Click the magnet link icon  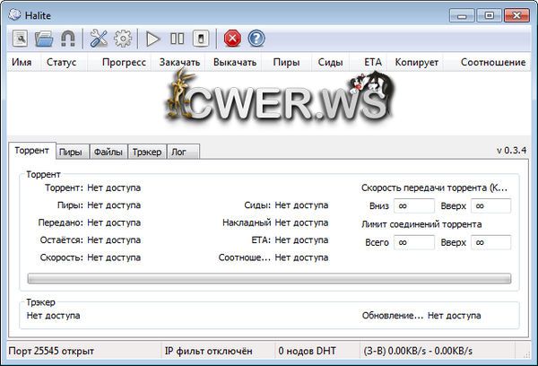(x=67, y=39)
